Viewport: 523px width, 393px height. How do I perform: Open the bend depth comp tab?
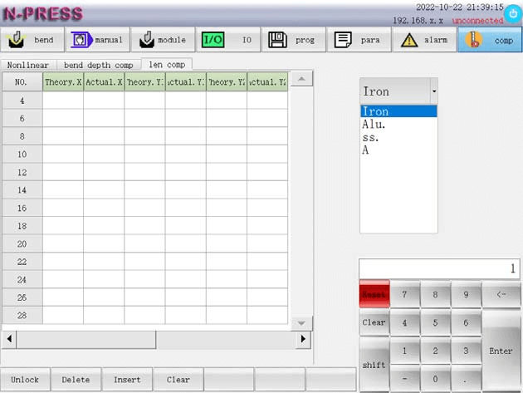pos(99,64)
